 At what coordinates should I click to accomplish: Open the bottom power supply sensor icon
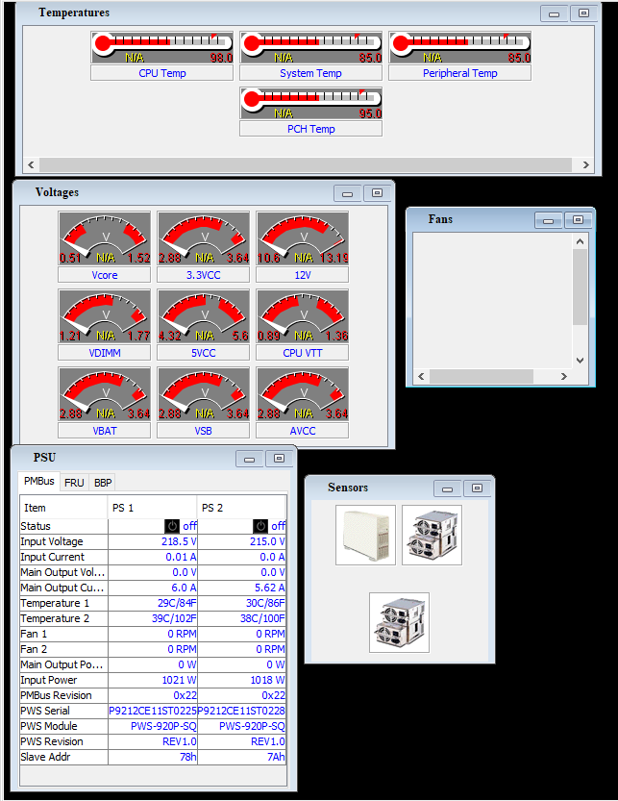[400, 622]
